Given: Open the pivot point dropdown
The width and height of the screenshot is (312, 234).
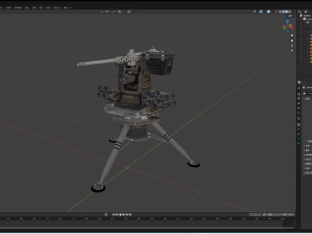Looking at the screenshot, I should click(x=114, y=12).
